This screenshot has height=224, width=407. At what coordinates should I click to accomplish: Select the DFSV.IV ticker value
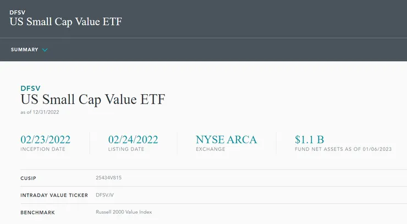105,195
